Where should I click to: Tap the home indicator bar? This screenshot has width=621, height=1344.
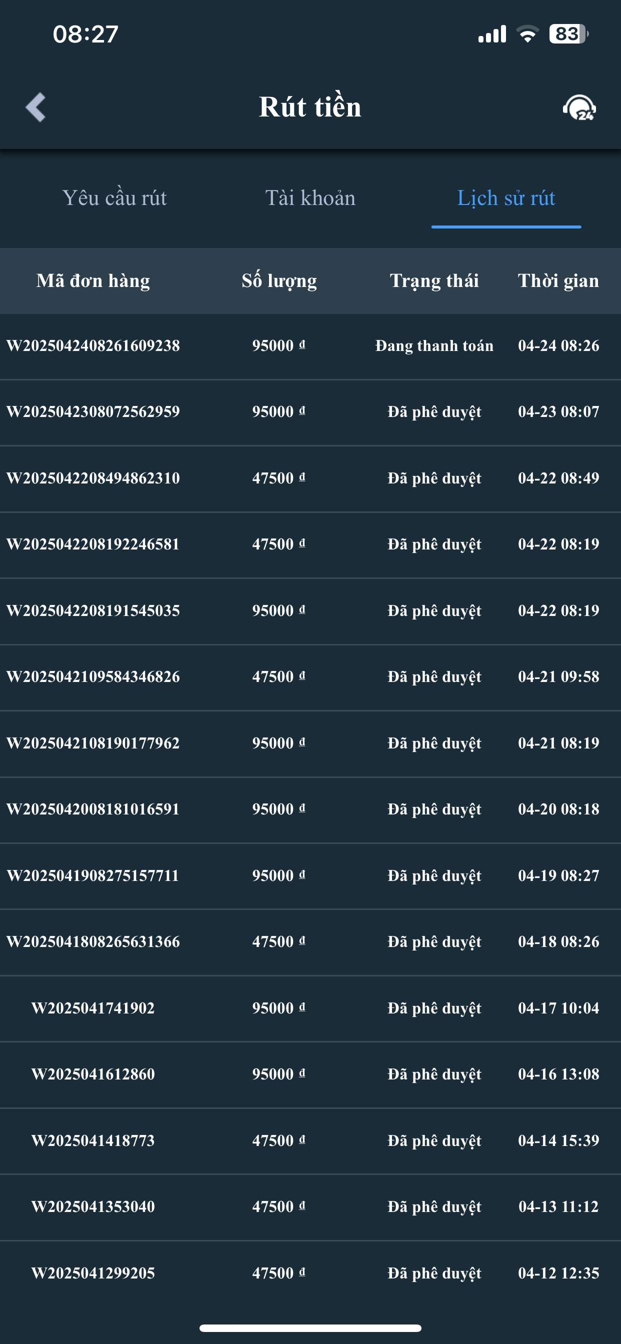[310, 1328]
